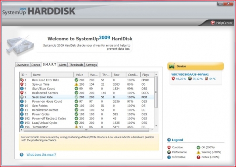Click the info icon of Power-off Rectract Cycles
The width and height of the screenshot is (236, 167).
coord(22,118)
